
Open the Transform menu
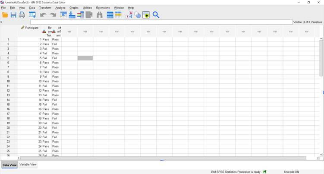pyautogui.click(x=45, y=8)
